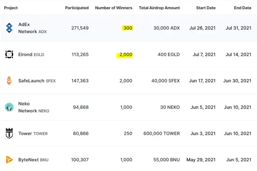Image resolution: width=257 pixels, height=171 pixels.
Task: Click the Tower shield logo icon
Action: 9,133
